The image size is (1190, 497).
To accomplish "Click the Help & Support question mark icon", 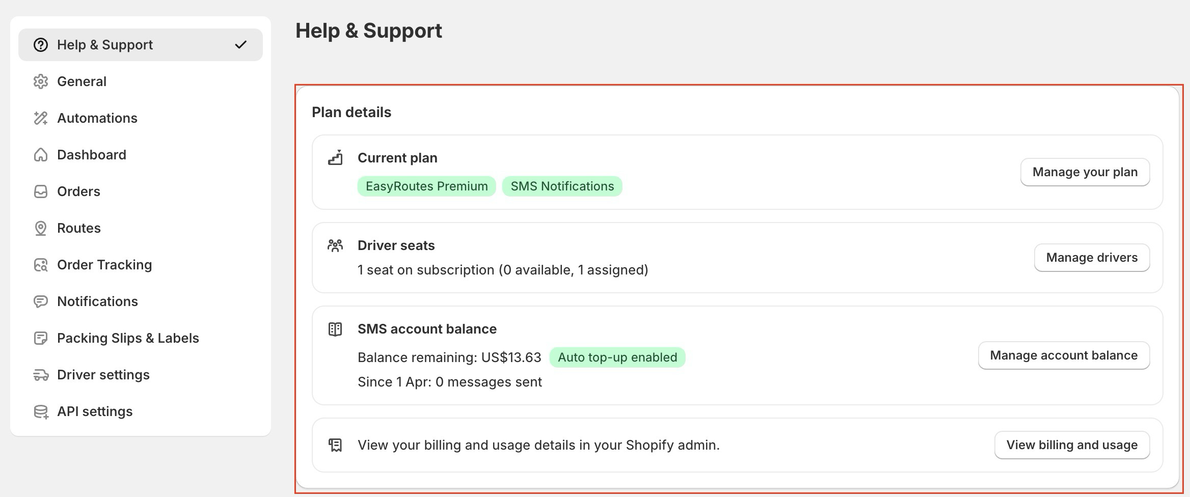I will [x=41, y=45].
